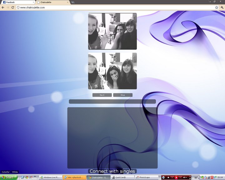The height and width of the screenshot is (180, 225).
Task: Open the Chrome wrench settings menu
Action: pyautogui.click(x=222, y=7)
